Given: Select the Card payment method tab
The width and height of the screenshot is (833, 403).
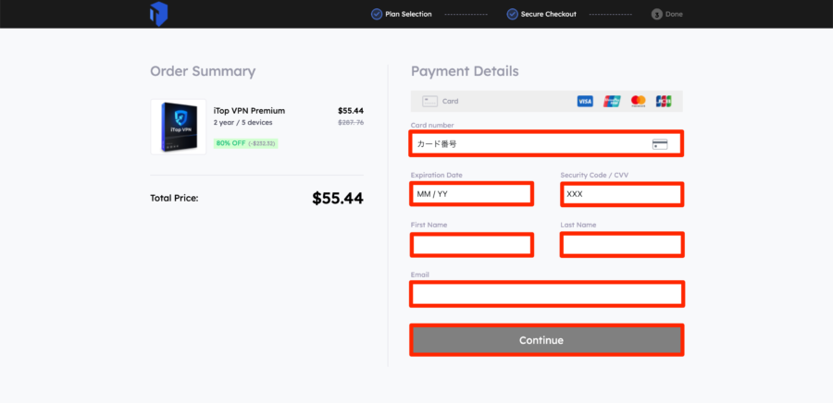Looking at the screenshot, I should point(547,102).
